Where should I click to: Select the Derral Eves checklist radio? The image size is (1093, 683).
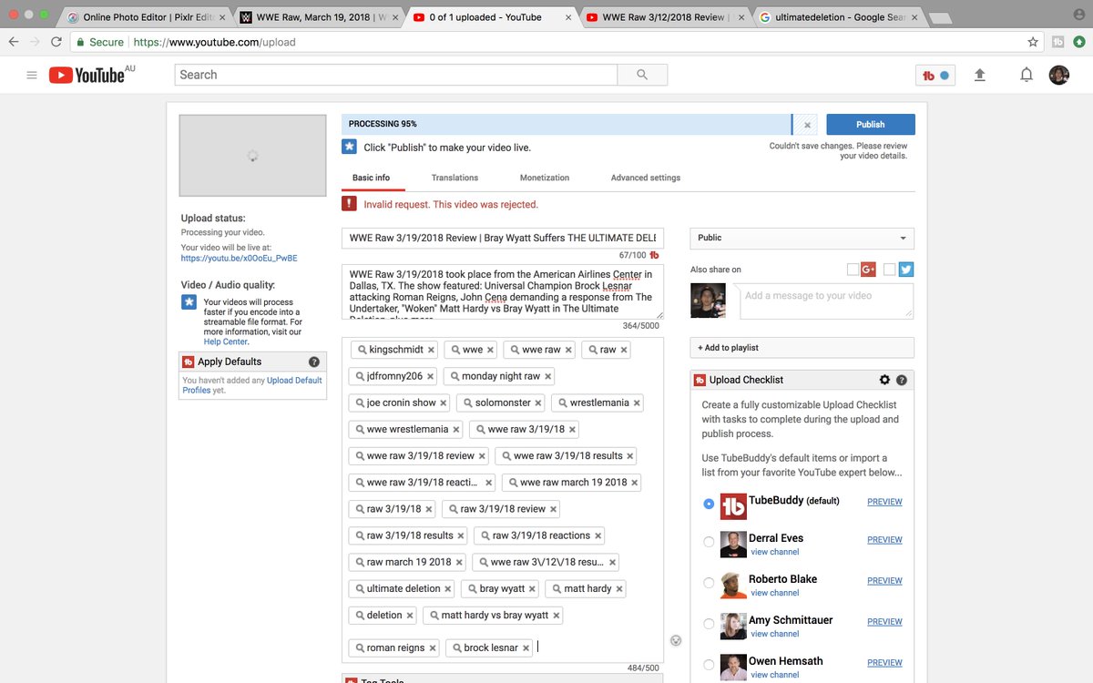pyautogui.click(x=709, y=542)
